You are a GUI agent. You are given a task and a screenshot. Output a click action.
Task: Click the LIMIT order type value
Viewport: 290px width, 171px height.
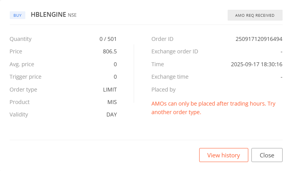click(110, 90)
